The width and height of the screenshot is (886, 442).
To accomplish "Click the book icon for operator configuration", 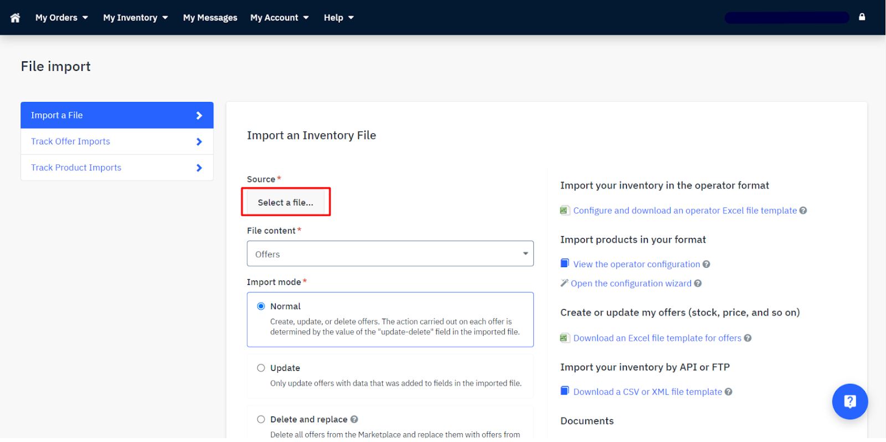I will (x=565, y=263).
